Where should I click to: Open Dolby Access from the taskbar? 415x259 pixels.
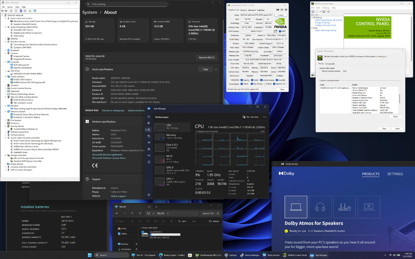click(271, 255)
